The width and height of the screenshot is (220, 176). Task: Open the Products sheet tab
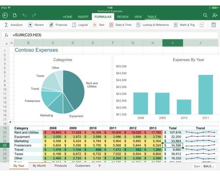pos(61,166)
